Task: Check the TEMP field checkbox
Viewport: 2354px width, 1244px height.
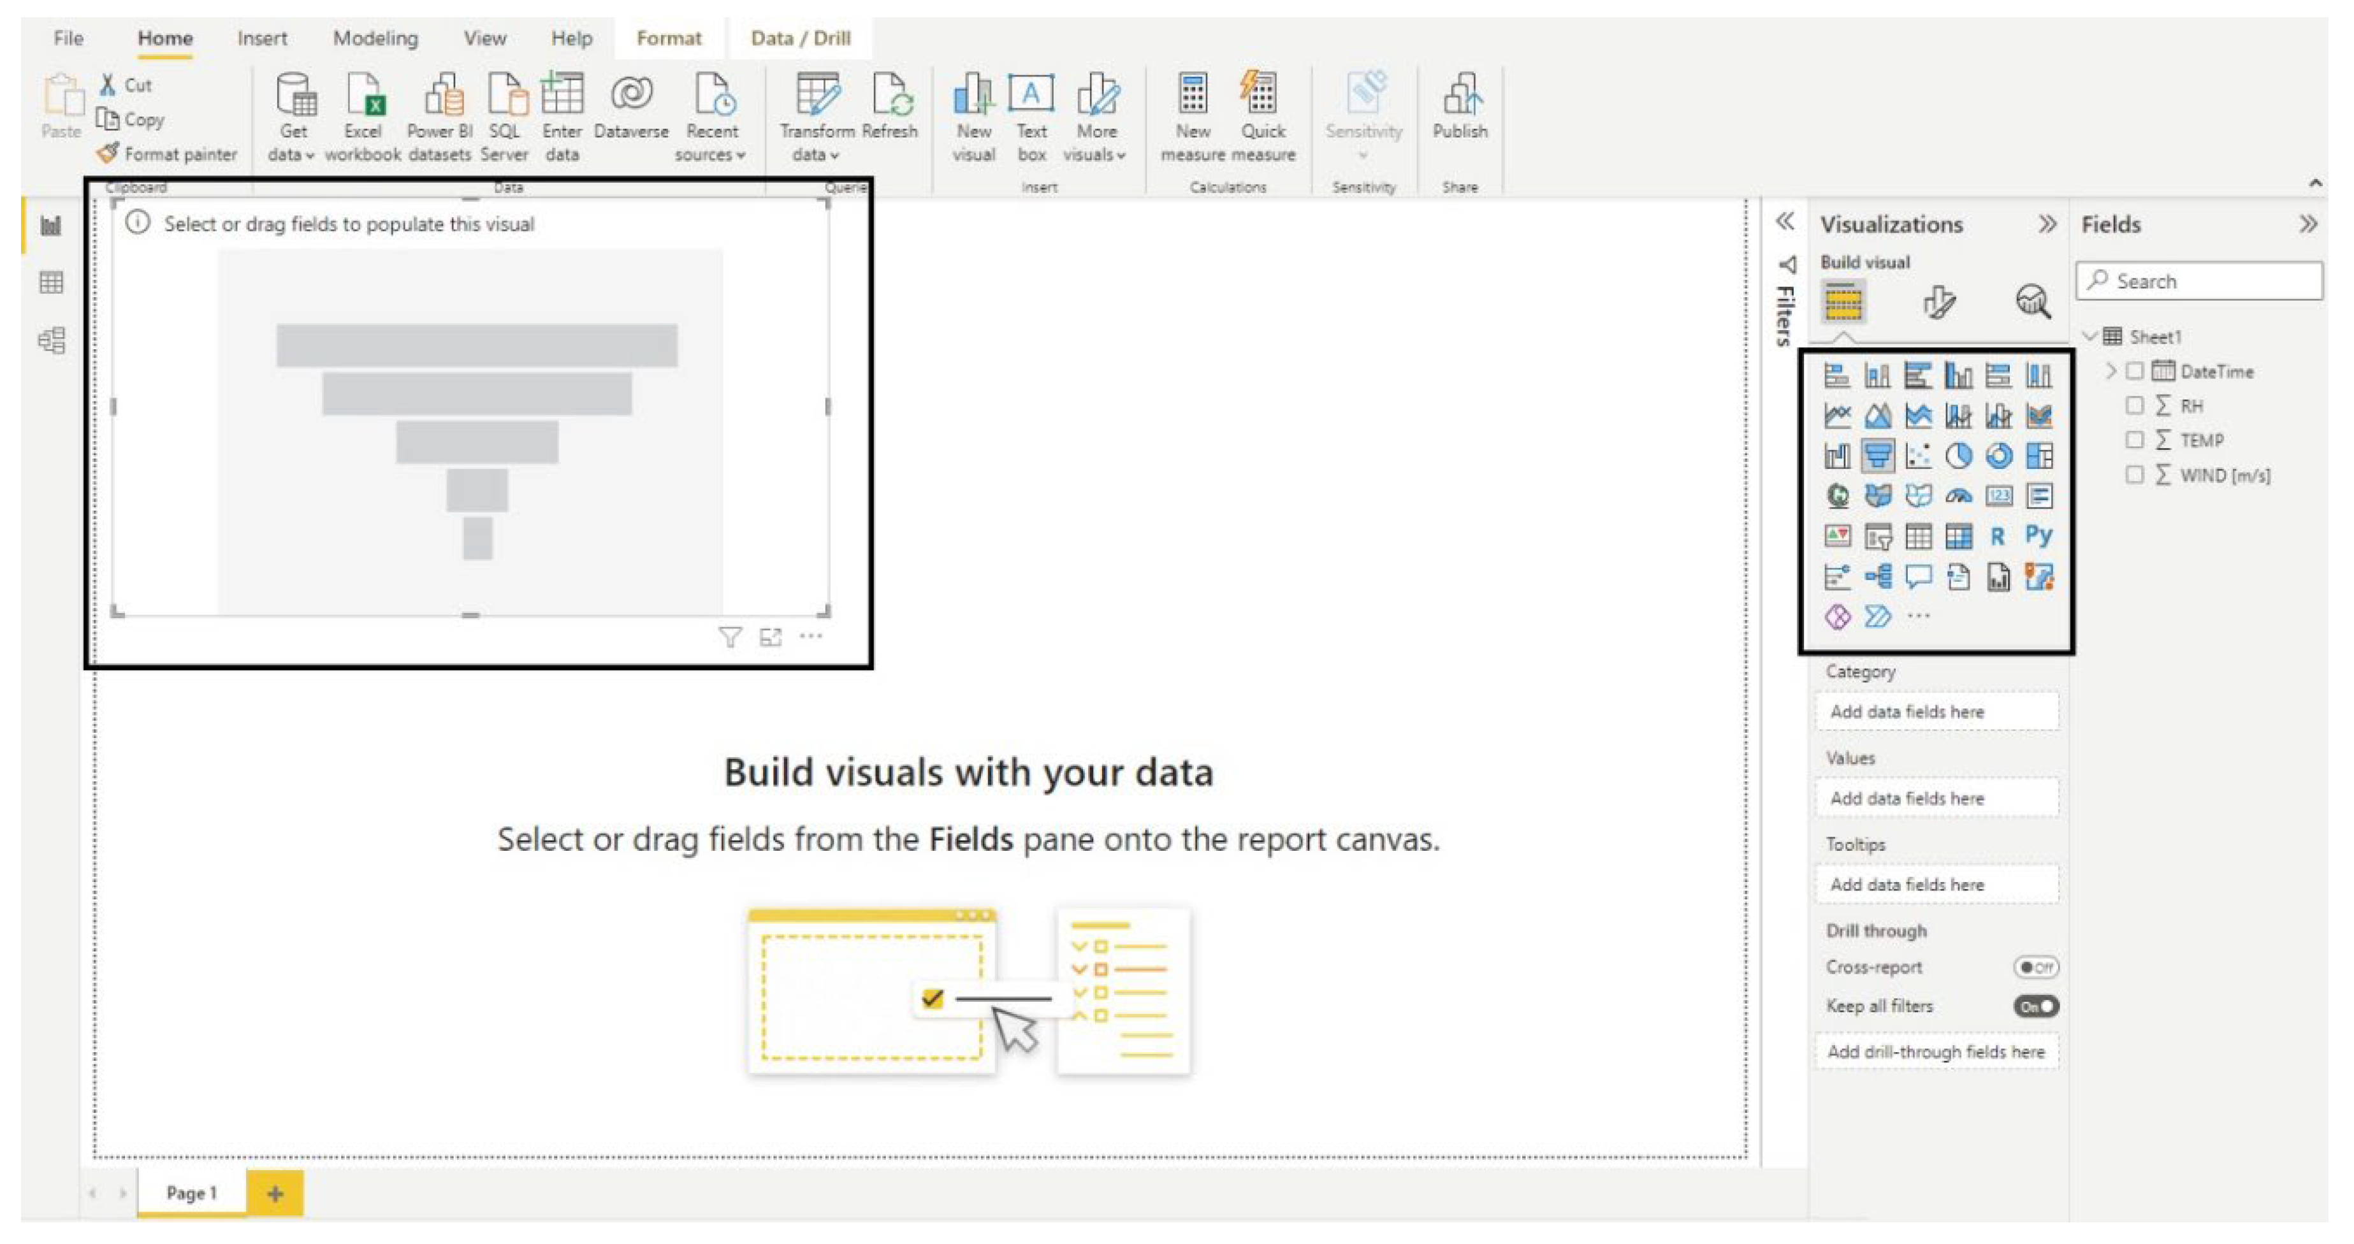Action: click(2135, 440)
